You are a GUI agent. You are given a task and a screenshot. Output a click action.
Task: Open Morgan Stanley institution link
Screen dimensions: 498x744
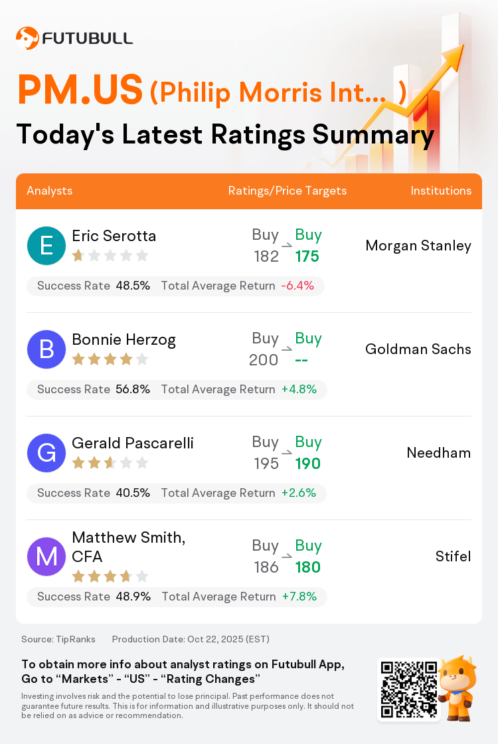click(418, 246)
